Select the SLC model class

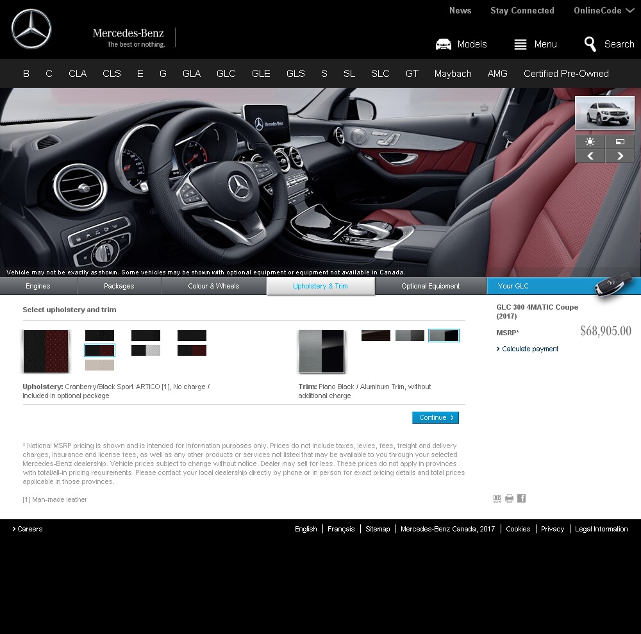(380, 74)
